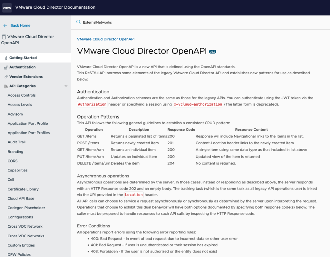Click the VMware Cloud Director Documentation header title
The width and height of the screenshot is (330, 257).
tap(55, 7)
